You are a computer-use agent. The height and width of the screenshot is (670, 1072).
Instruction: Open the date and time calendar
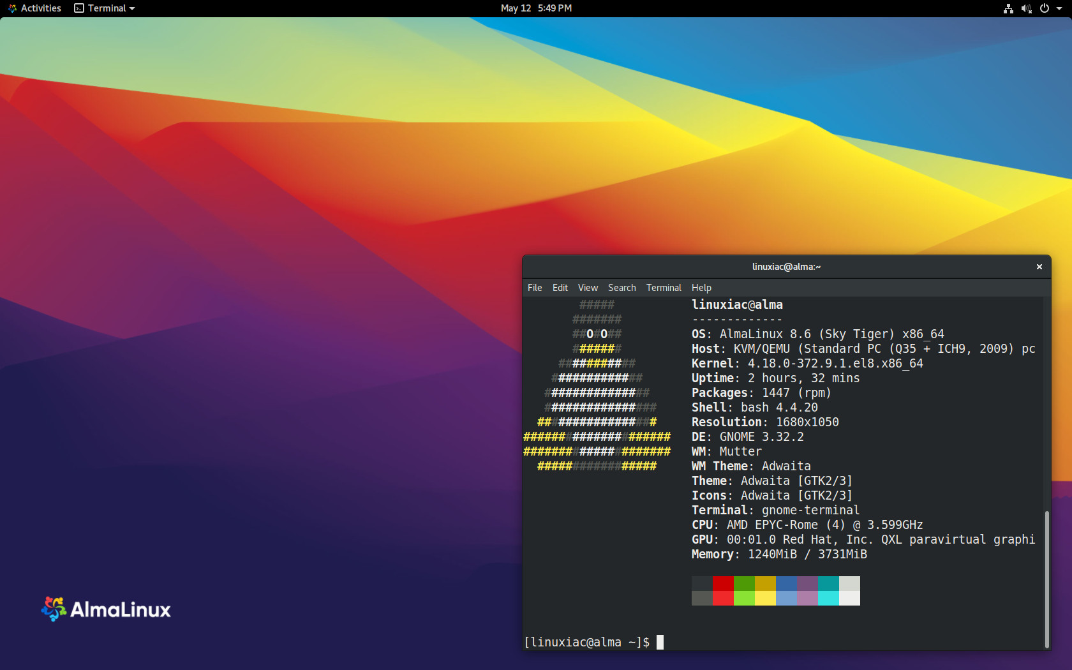[536, 8]
